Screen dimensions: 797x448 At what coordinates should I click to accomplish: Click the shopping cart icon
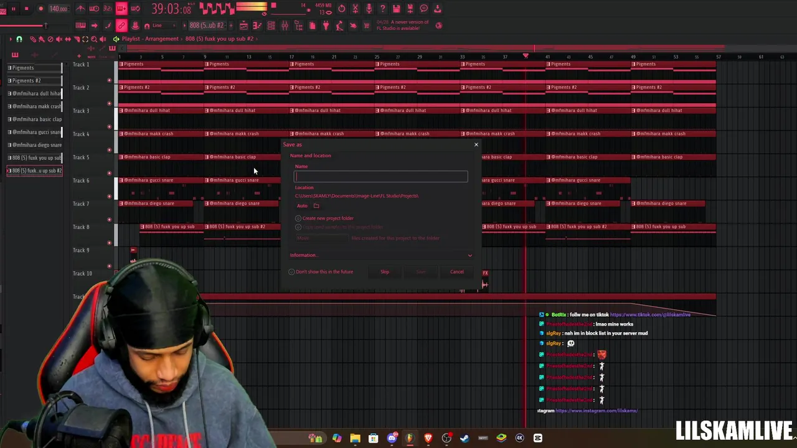[366, 26]
